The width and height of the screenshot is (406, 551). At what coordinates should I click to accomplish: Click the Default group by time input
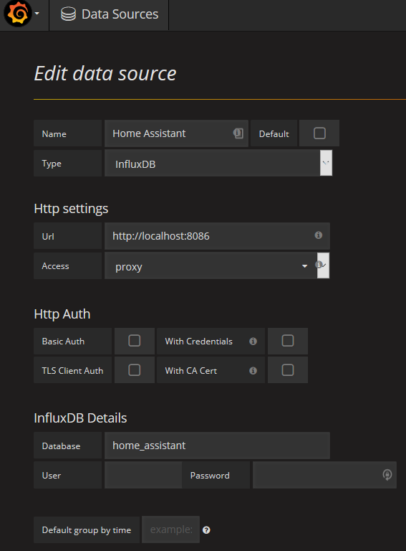pyautogui.click(x=170, y=529)
